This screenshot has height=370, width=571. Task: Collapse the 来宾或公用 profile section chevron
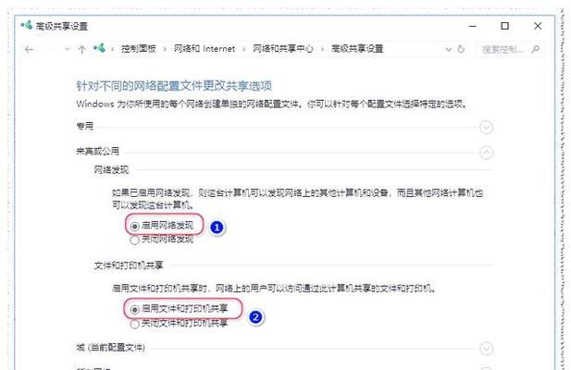tap(486, 153)
